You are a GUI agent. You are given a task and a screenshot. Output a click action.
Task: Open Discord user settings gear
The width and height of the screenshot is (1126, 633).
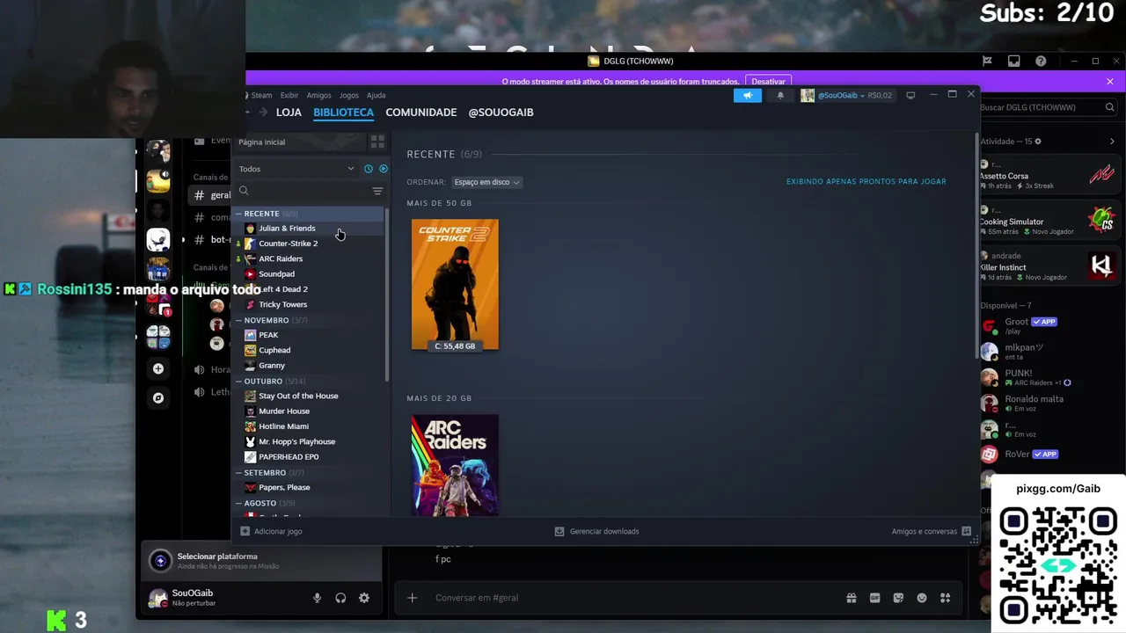pos(364,598)
